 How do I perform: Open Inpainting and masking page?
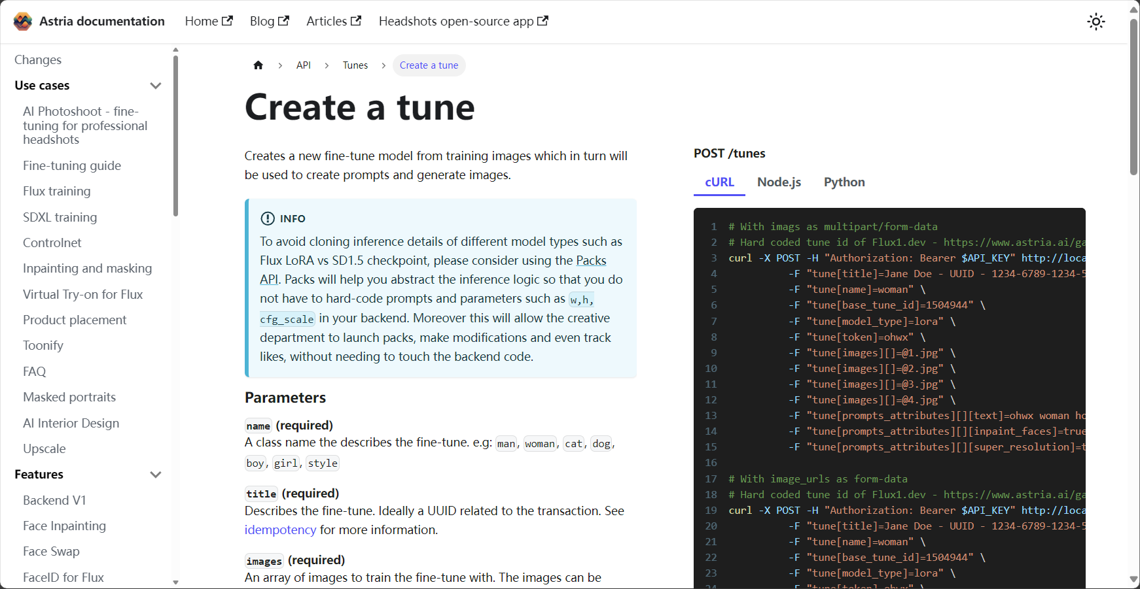click(x=88, y=268)
